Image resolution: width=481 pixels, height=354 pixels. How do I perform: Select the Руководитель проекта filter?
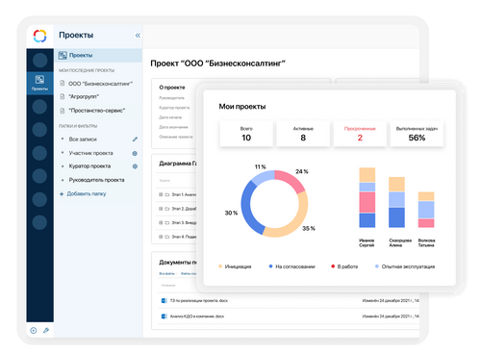pos(96,180)
